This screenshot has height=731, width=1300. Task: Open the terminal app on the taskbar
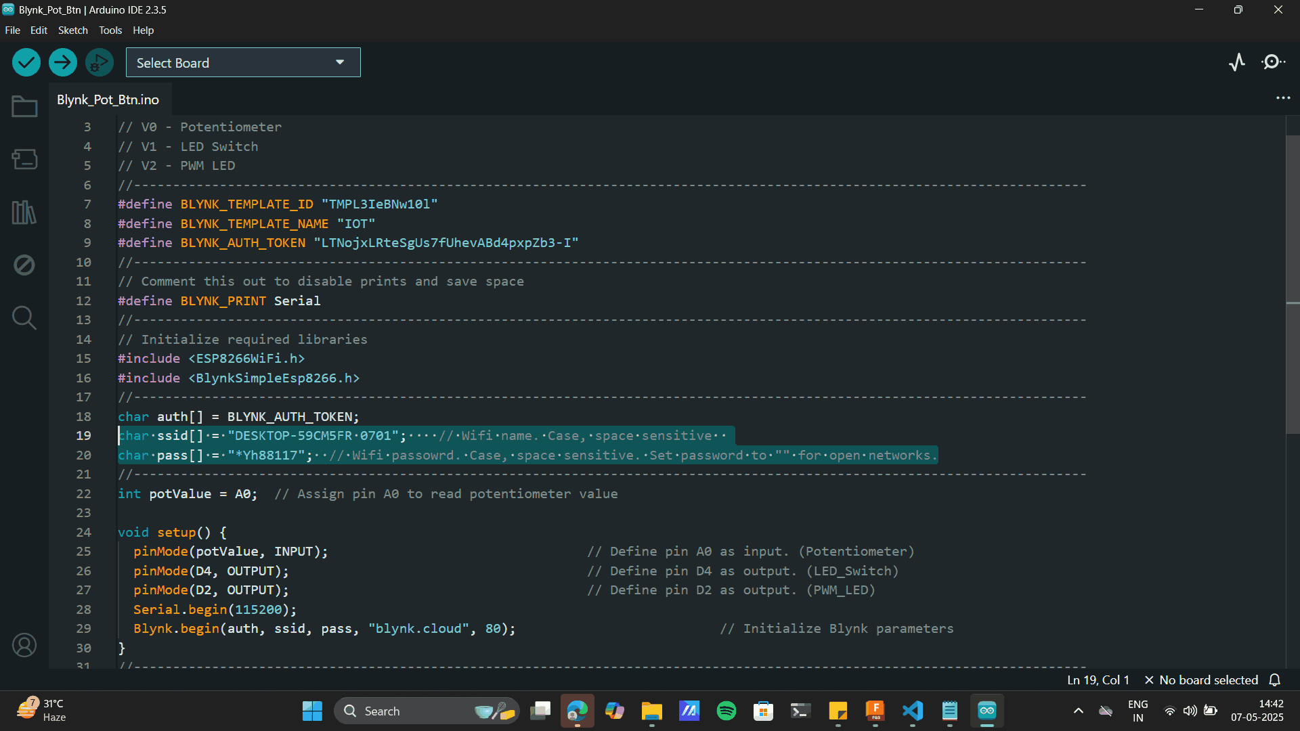tap(801, 711)
